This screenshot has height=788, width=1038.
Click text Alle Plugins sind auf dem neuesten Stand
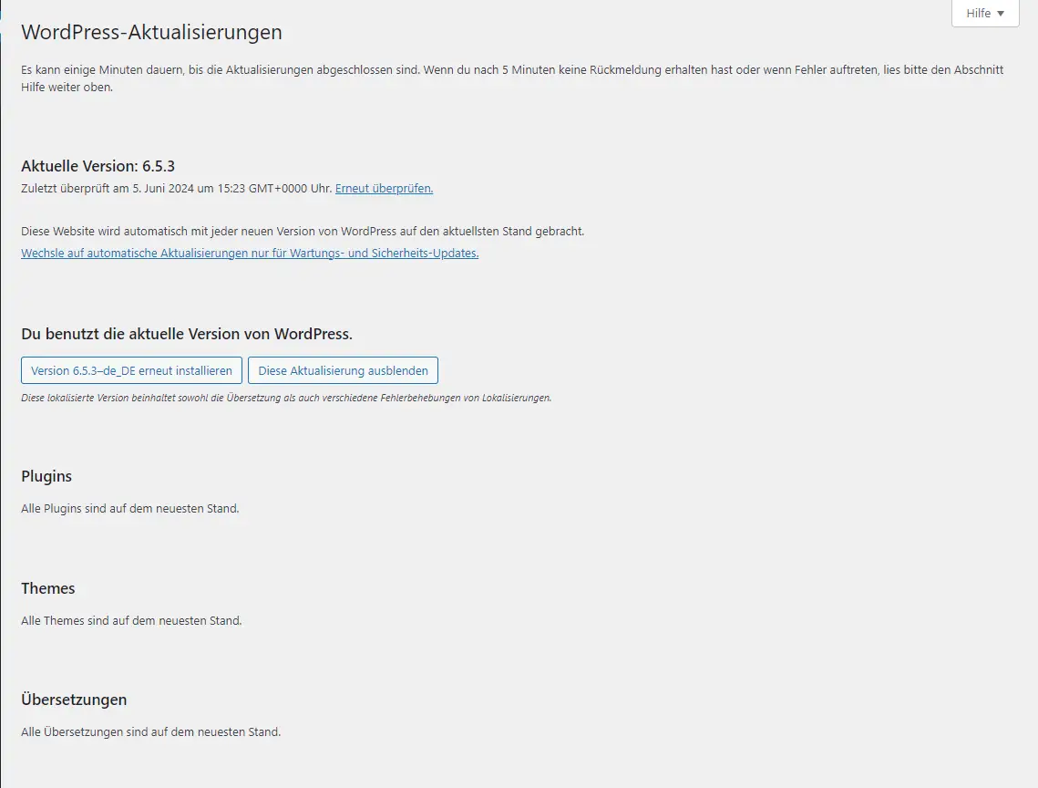point(129,508)
